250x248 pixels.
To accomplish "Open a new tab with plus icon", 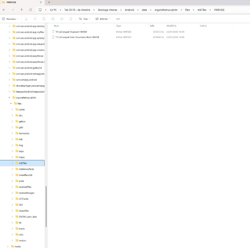I will click(x=49, y=2).
